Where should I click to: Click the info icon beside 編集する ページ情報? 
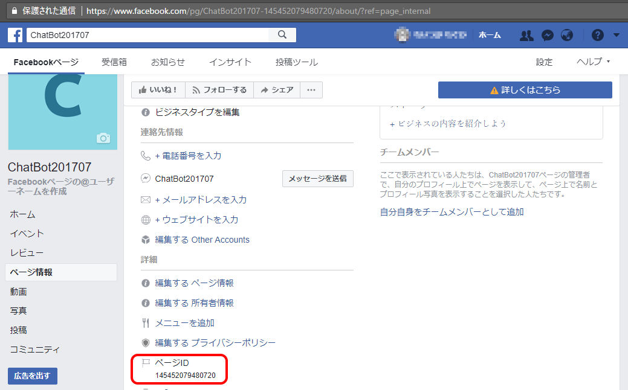[x=146, y=283]
